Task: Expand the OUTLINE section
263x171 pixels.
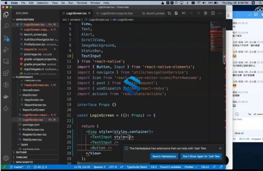Action: [21, 152]
